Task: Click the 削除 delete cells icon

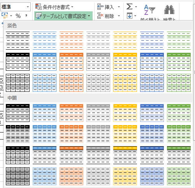Action: (100, 16)
